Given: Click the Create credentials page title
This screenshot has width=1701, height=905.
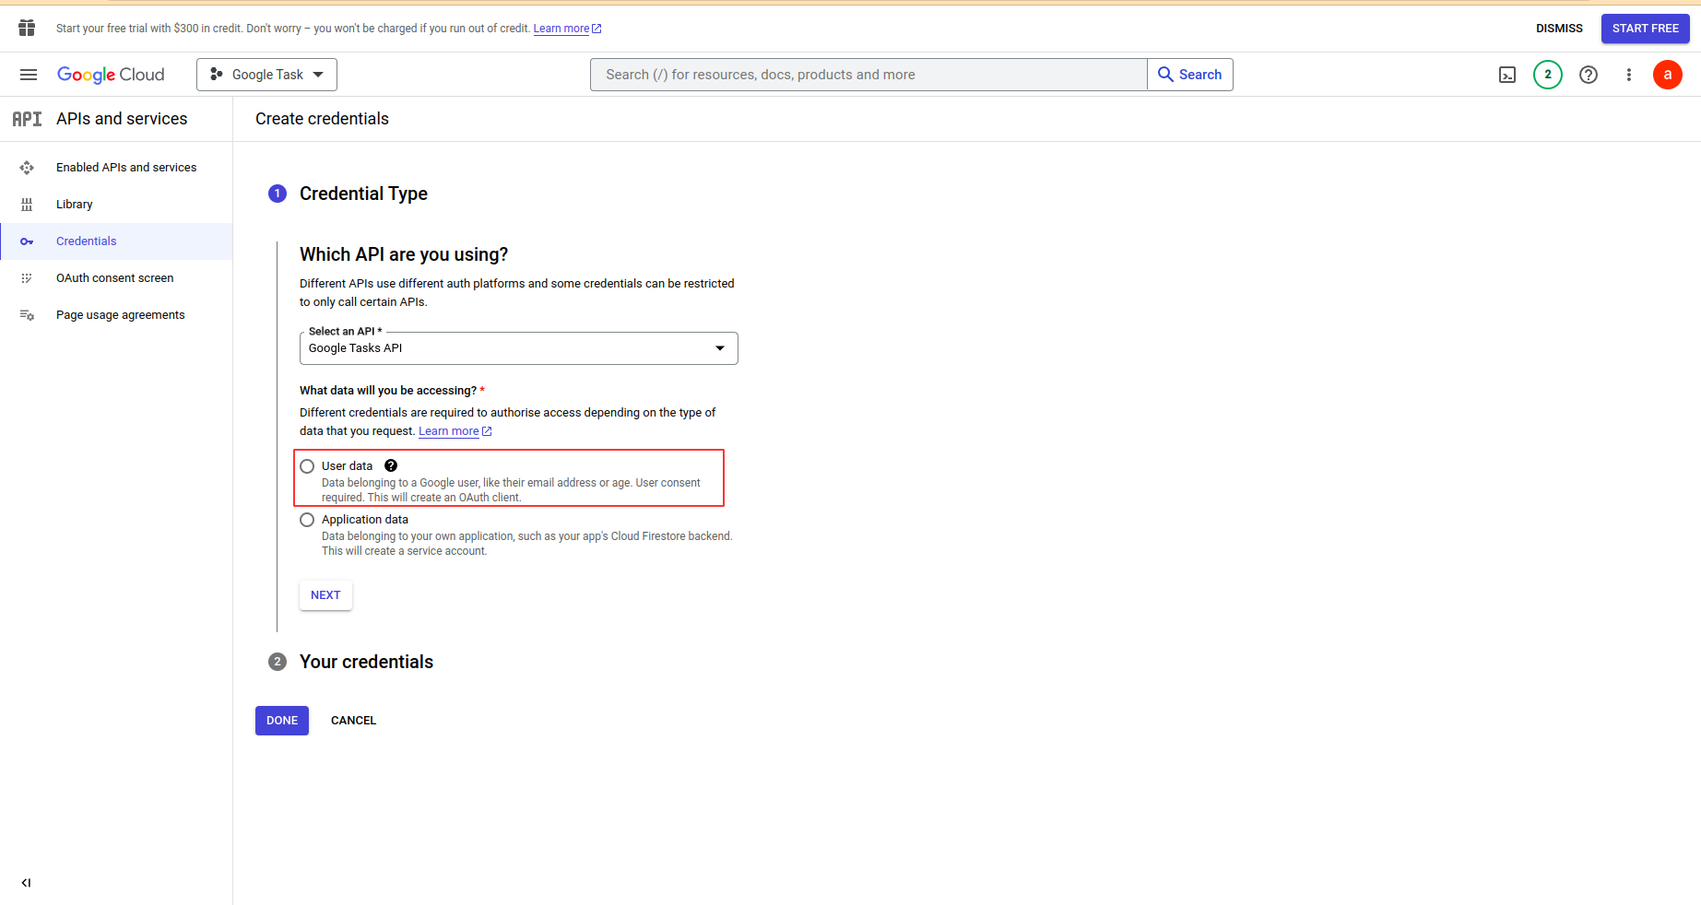Looking at the screenshot, I should click(x=322, y=119).
